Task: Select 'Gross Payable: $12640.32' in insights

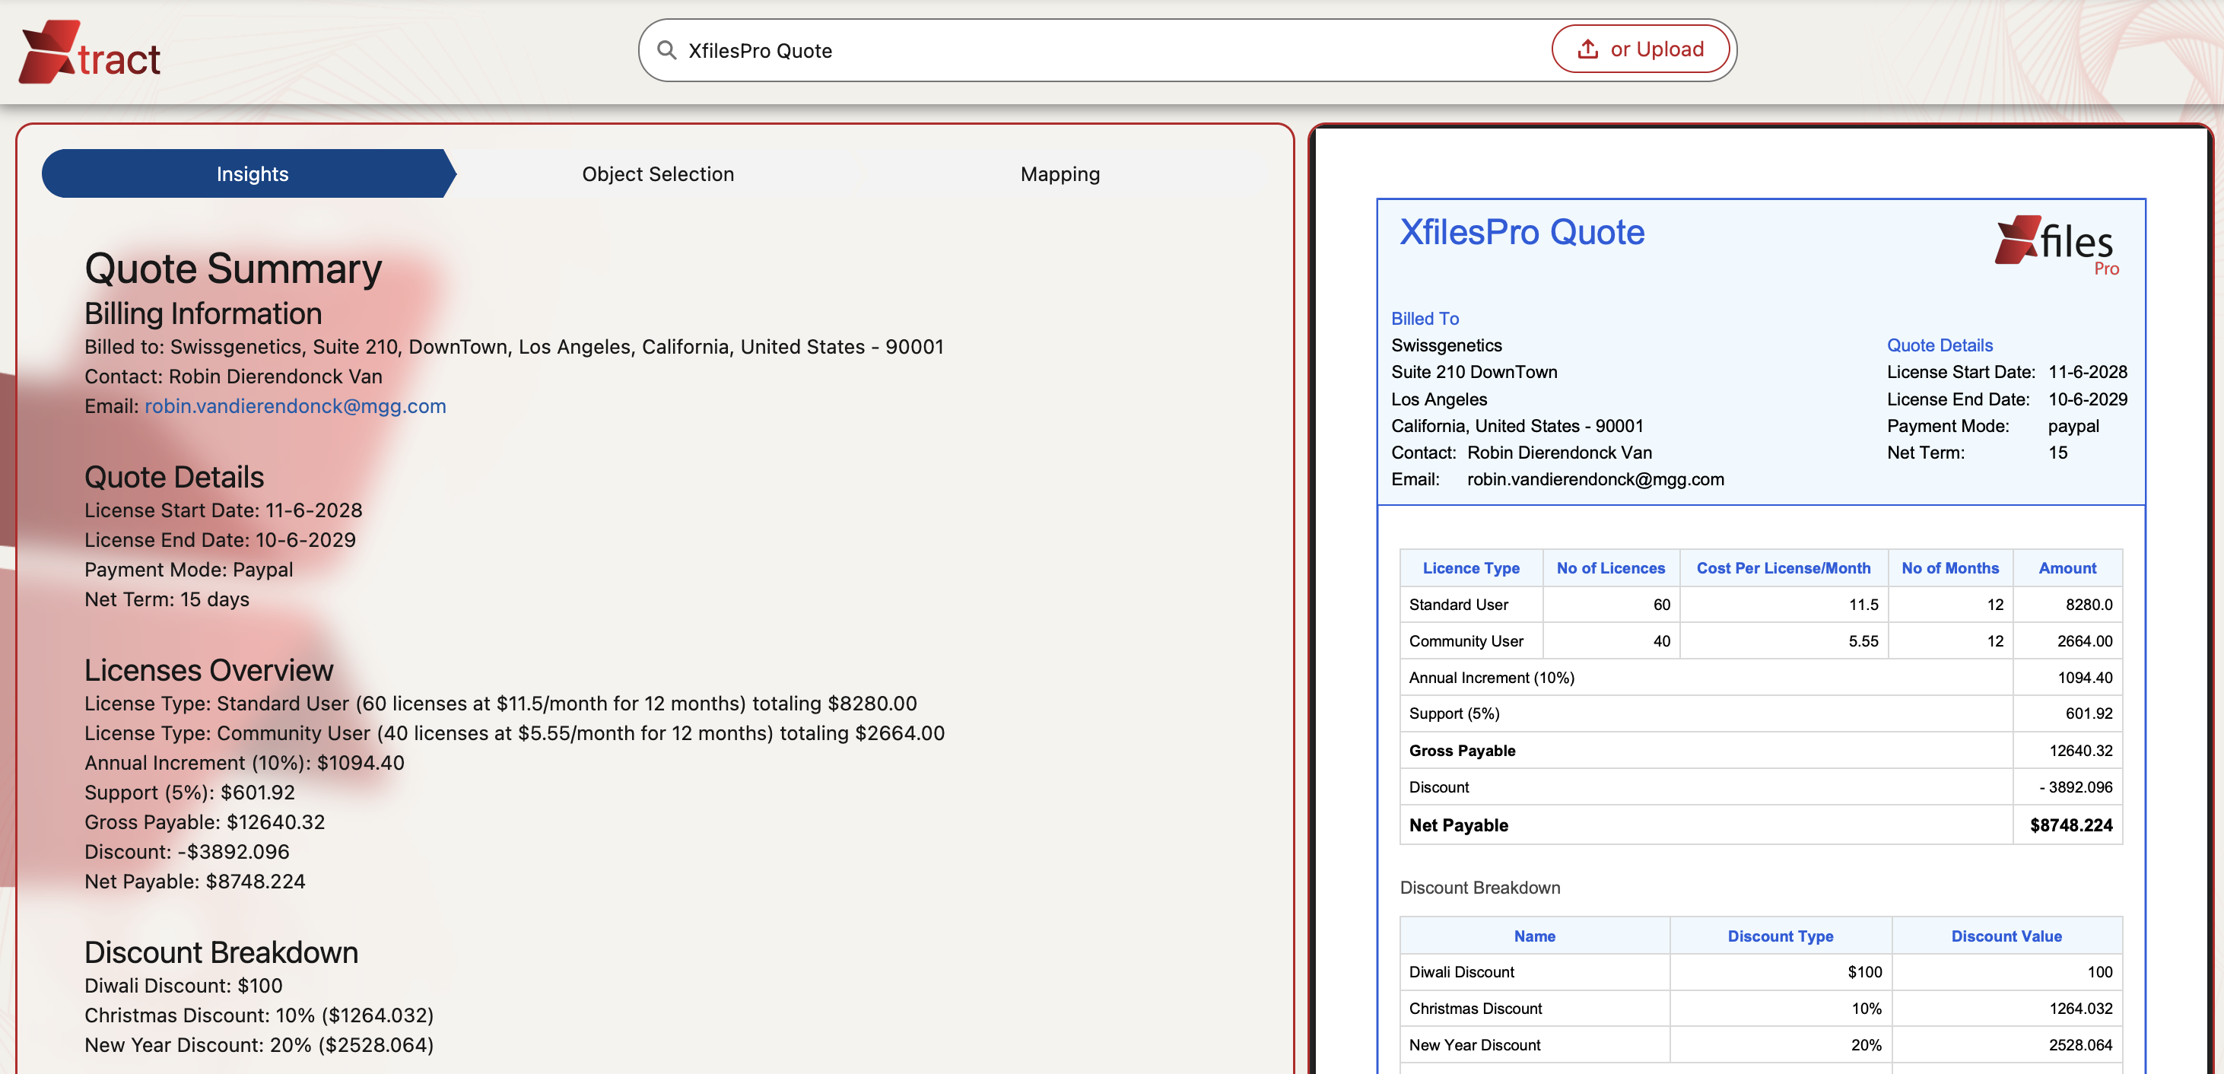Action: [205, 822]
